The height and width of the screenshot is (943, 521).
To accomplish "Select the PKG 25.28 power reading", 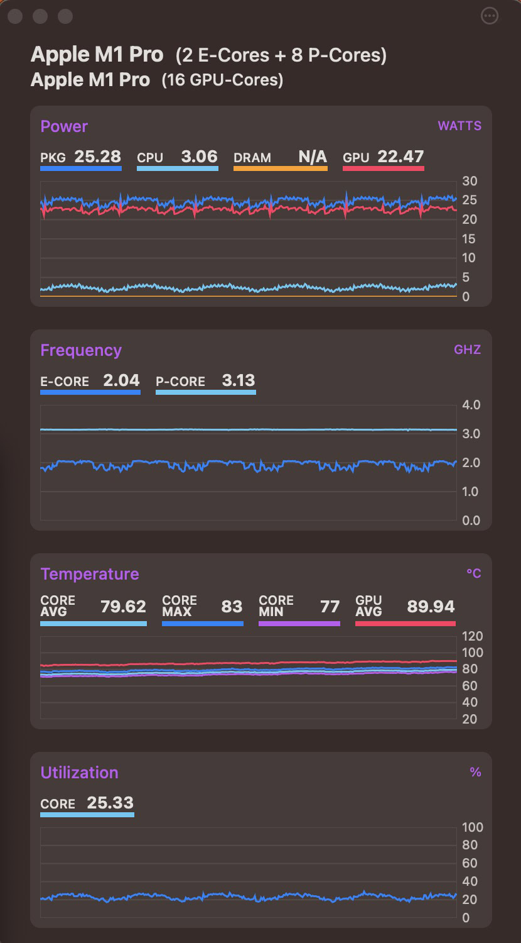I will click(81, 159).
